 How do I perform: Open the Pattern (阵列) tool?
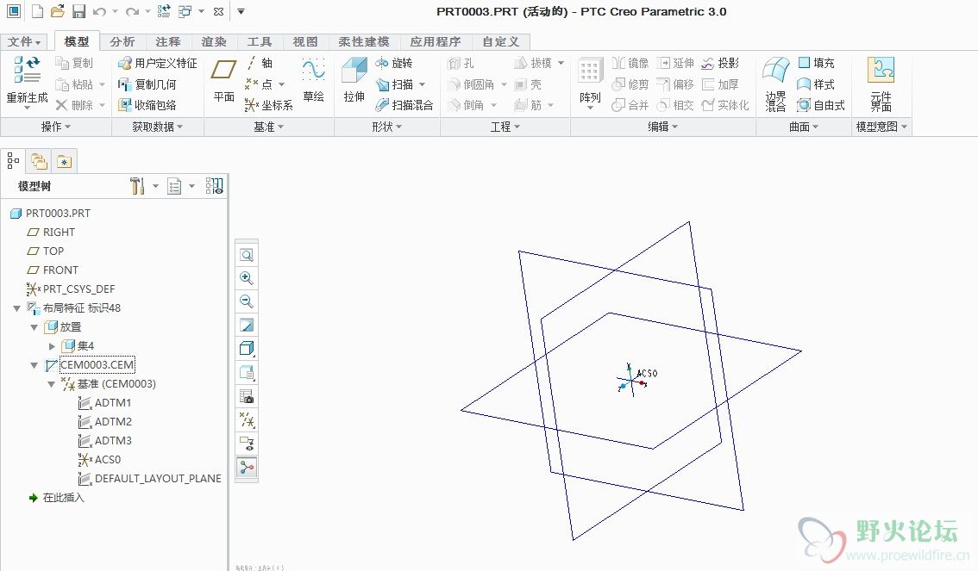590,82
